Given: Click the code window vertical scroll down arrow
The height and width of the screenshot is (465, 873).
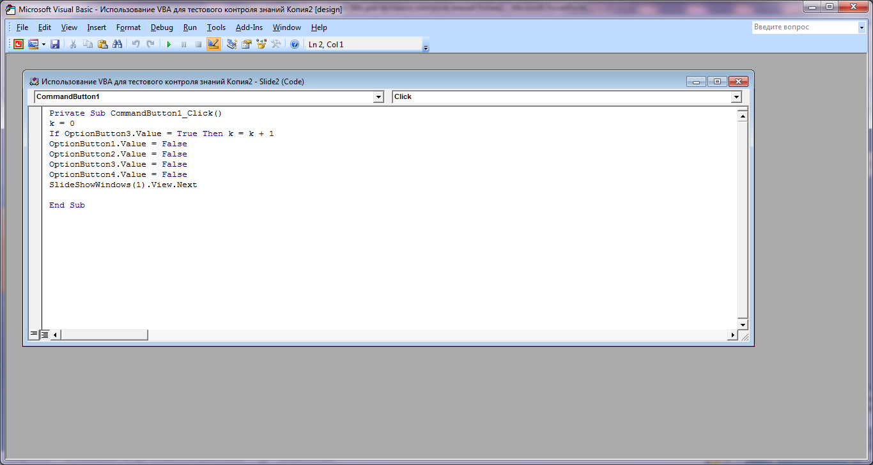Looking at the screenshot, I should point(743,324).
